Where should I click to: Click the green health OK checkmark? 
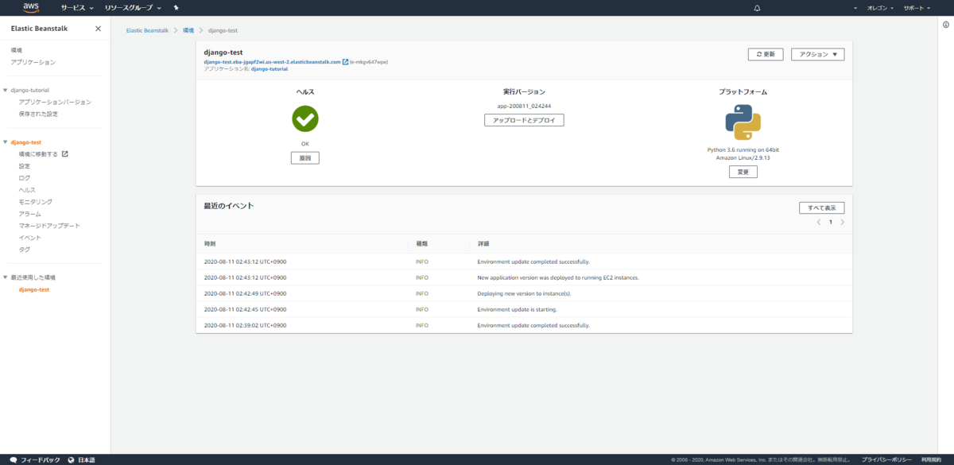coord(304,118)
